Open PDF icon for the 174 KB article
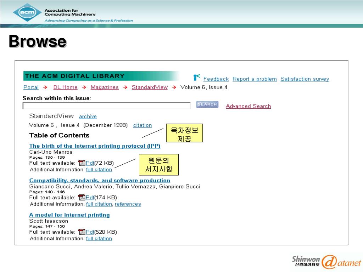This screenshot has height=272, width=363. (x=82, y=197)
